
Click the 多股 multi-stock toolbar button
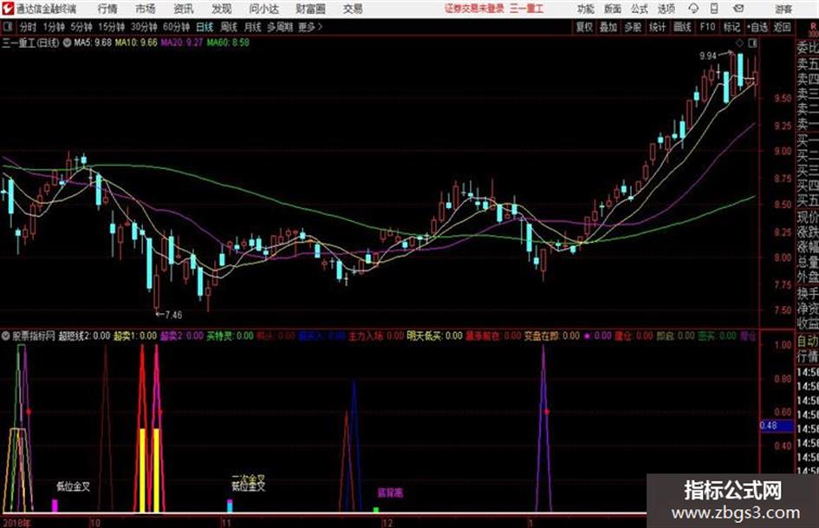633,27
